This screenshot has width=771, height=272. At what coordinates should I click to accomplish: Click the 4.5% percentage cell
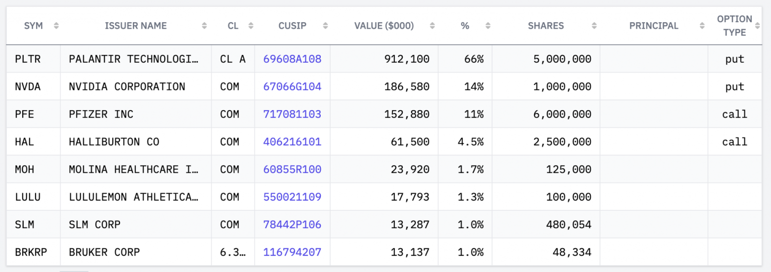465,142
